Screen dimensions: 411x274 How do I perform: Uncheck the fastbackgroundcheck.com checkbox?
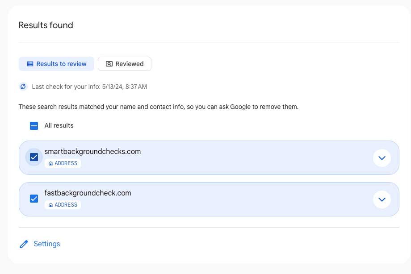pos(34,199)
